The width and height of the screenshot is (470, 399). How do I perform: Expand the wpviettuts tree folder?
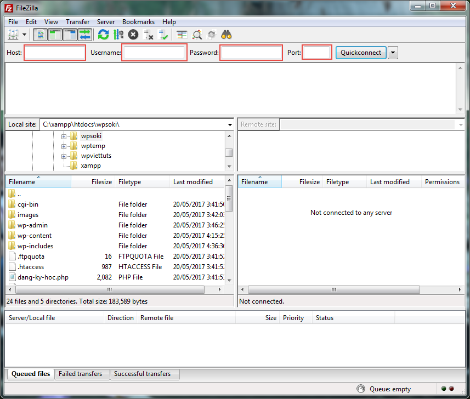pos(64,156)
